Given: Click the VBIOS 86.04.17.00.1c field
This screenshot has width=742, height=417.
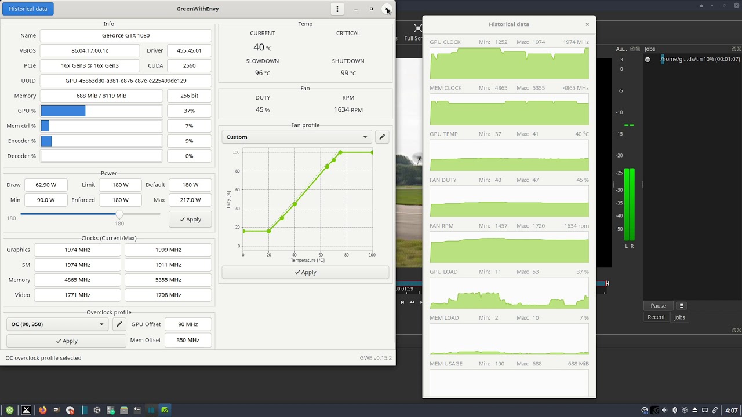Looking at the screenshot, I should click(x=90, y=50).
